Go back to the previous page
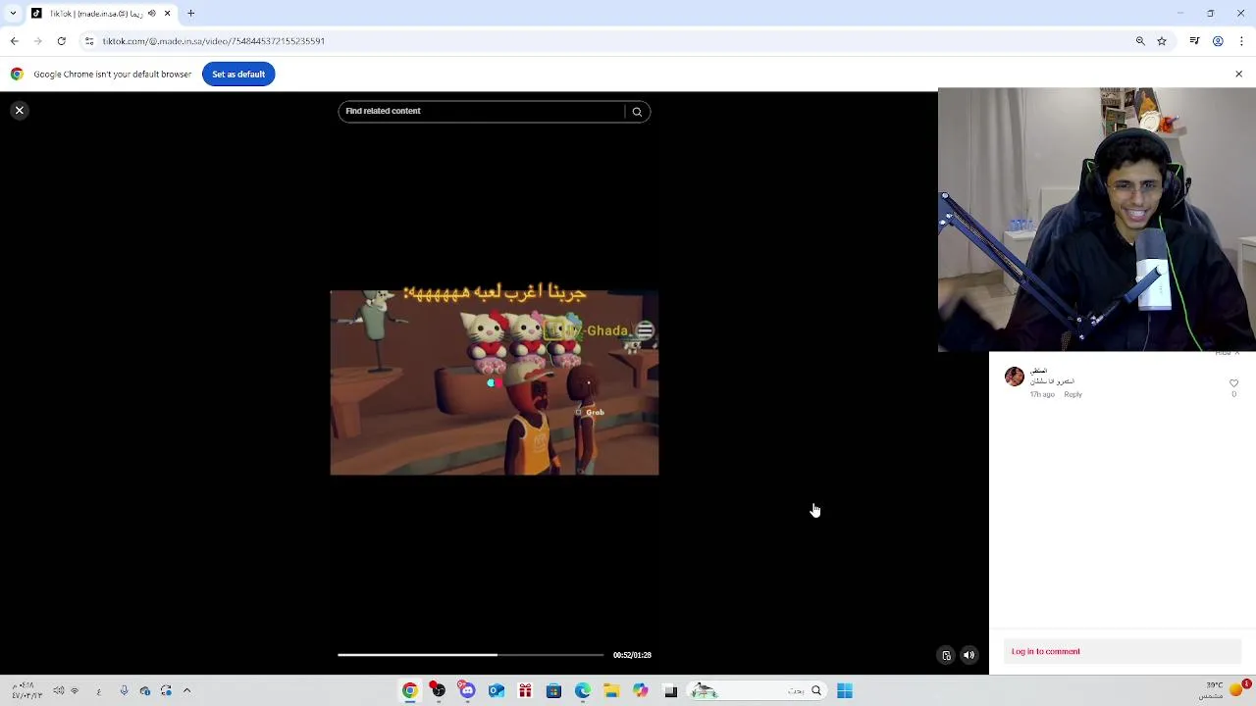Viewport: 1256px width, 706px height. tap(14, 41)
